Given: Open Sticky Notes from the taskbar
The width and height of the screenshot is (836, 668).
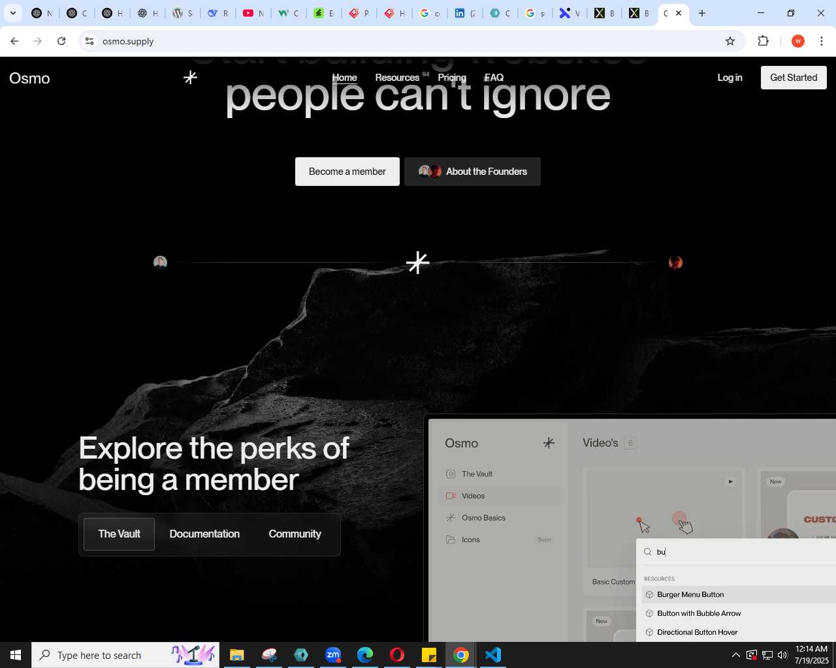Looking at the screenshot, I should tap(429, 655).
